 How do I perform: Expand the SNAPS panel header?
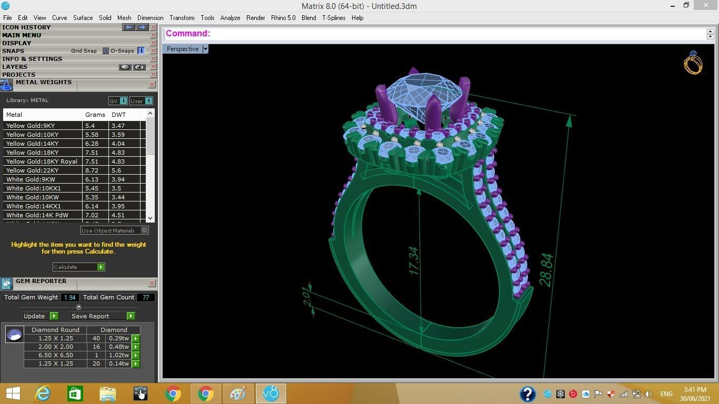pyautogui.click(x=13, y=51)
